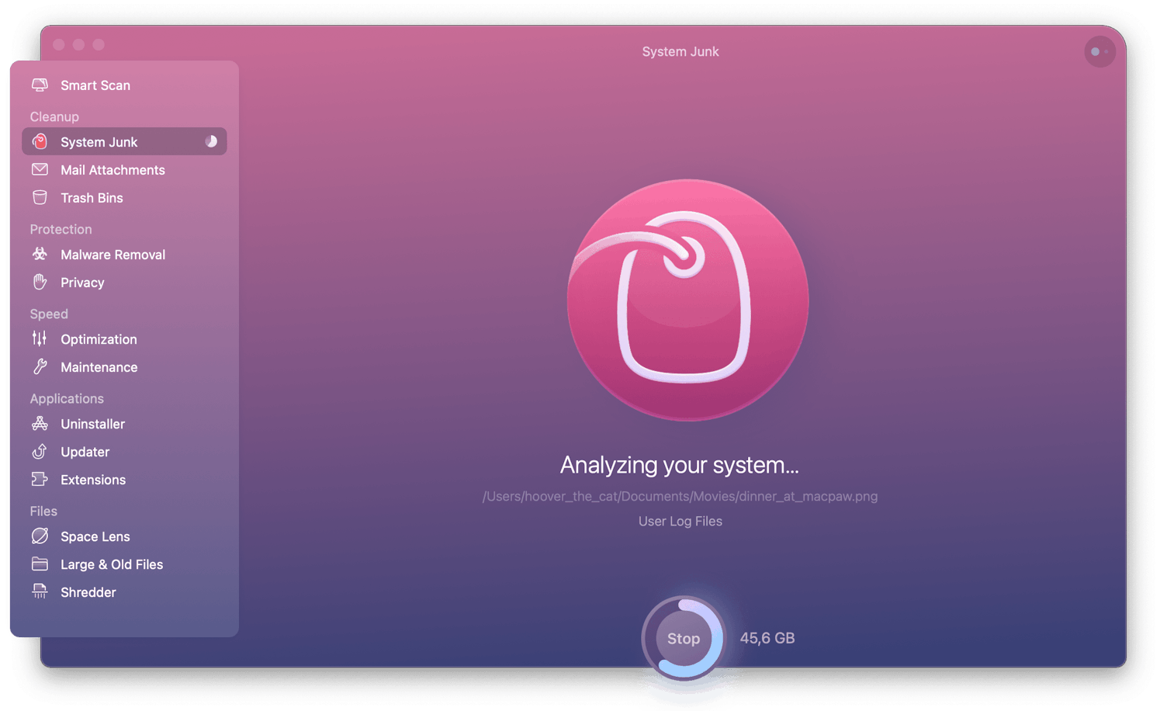This screenshot has height=711, width=1160.
Task: Click the 45,6 GB scanned size
Action: click(767, 638)
